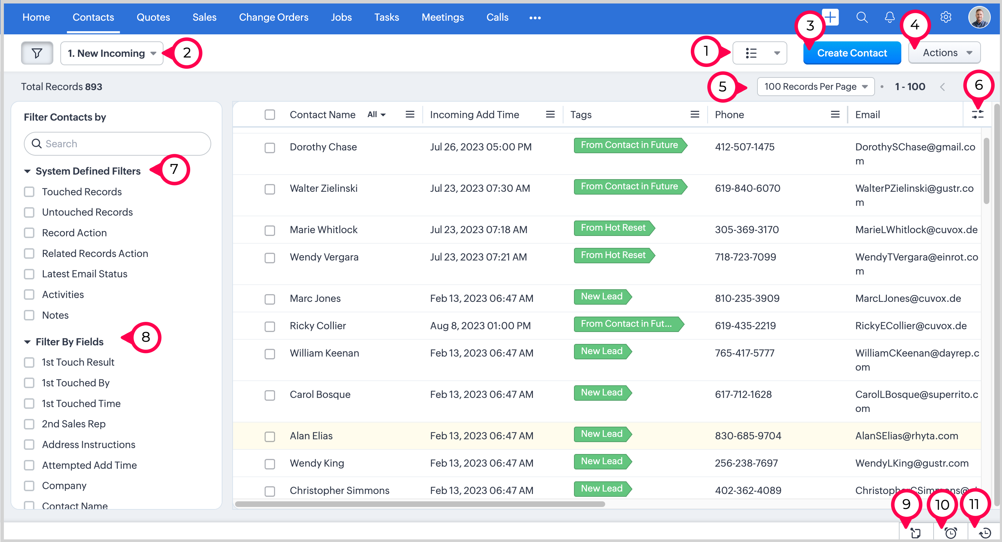Click the Create Contact button
The width and height of the screenshot is (1002, 542).
[851, 53]
